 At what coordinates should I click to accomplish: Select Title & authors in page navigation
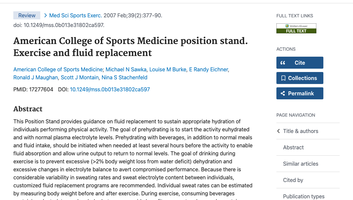click(x=301, y=131)
